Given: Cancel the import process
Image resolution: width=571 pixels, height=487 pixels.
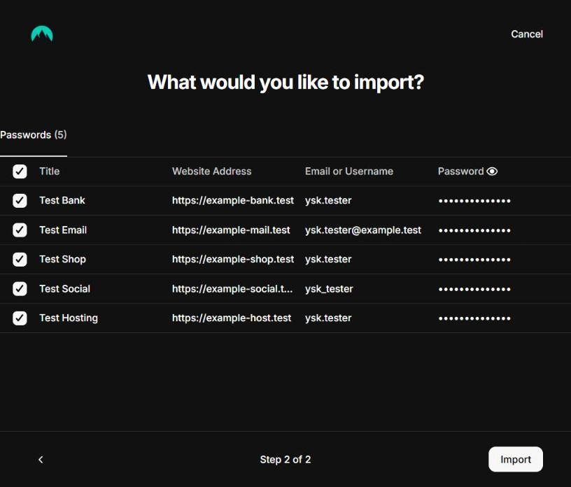Looking at the screenshot, I should [x=527, y=34].
